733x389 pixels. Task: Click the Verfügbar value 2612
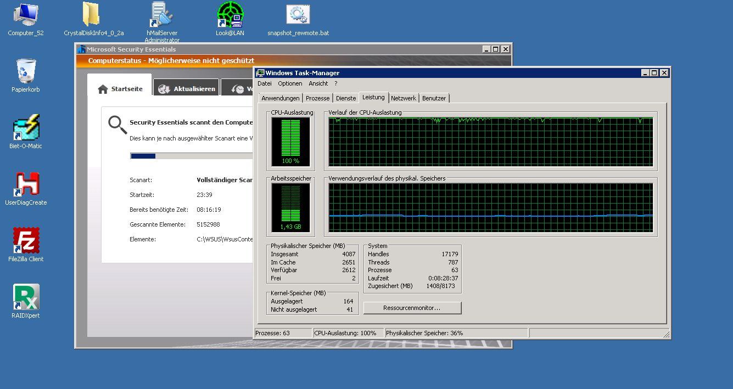(348, 270)
